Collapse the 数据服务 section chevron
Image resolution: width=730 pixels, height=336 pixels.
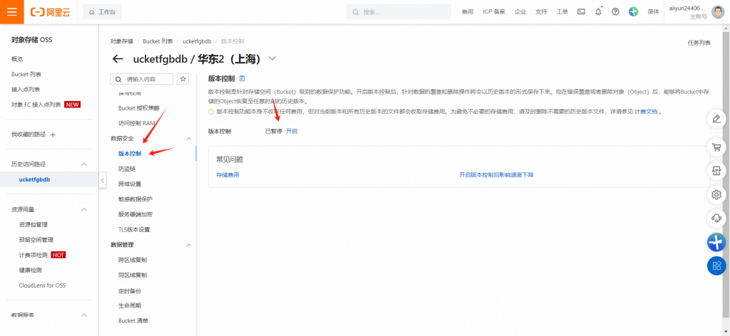pos(84,315)
